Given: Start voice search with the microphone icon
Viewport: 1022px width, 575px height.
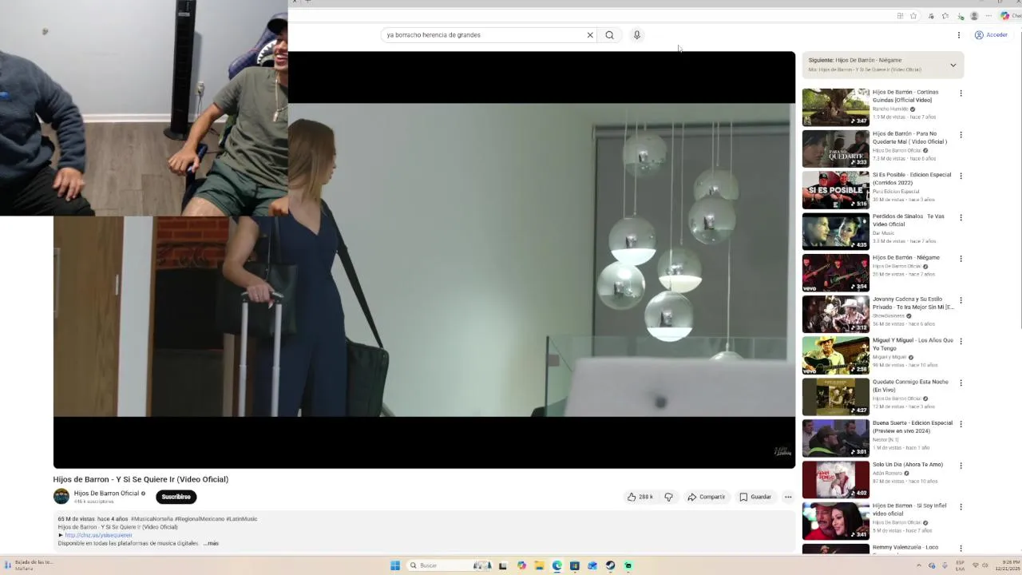Looking at the screenshot, I should click(636, 35).
